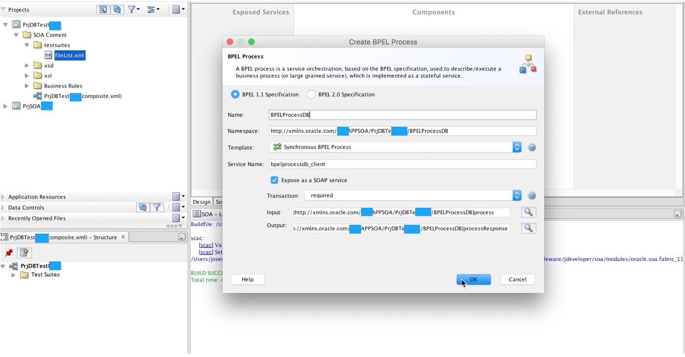Select BPEL 2.0 Specification radio button
Screen dimensions: 685x357
tap(311, 95)
